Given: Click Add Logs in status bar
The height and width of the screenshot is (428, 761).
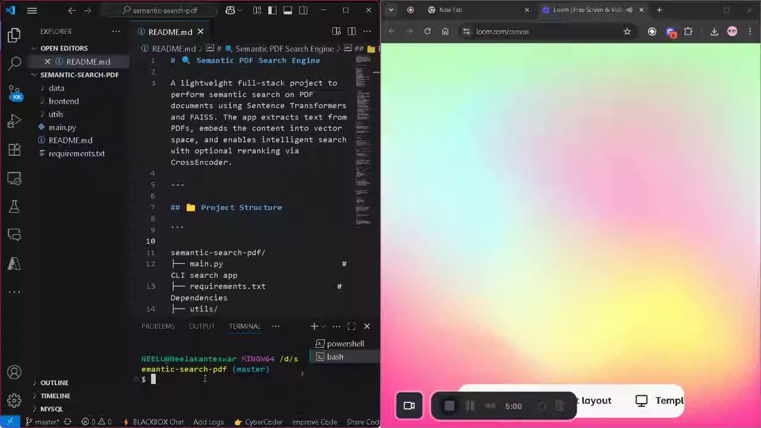Looking at the screenshot, I should click(208, 422).
